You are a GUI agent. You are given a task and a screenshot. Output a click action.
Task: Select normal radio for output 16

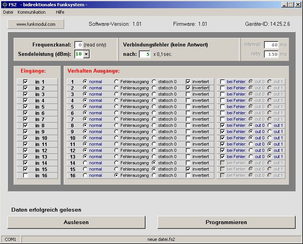pyautogui.click(x=85, y=175)
